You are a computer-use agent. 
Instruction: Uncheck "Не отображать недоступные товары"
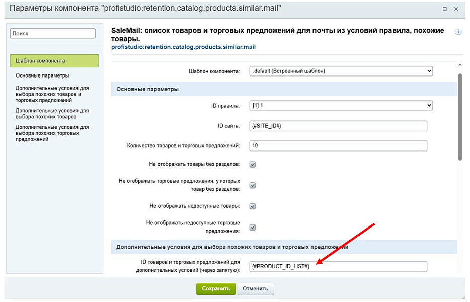[x=252, y=206]
